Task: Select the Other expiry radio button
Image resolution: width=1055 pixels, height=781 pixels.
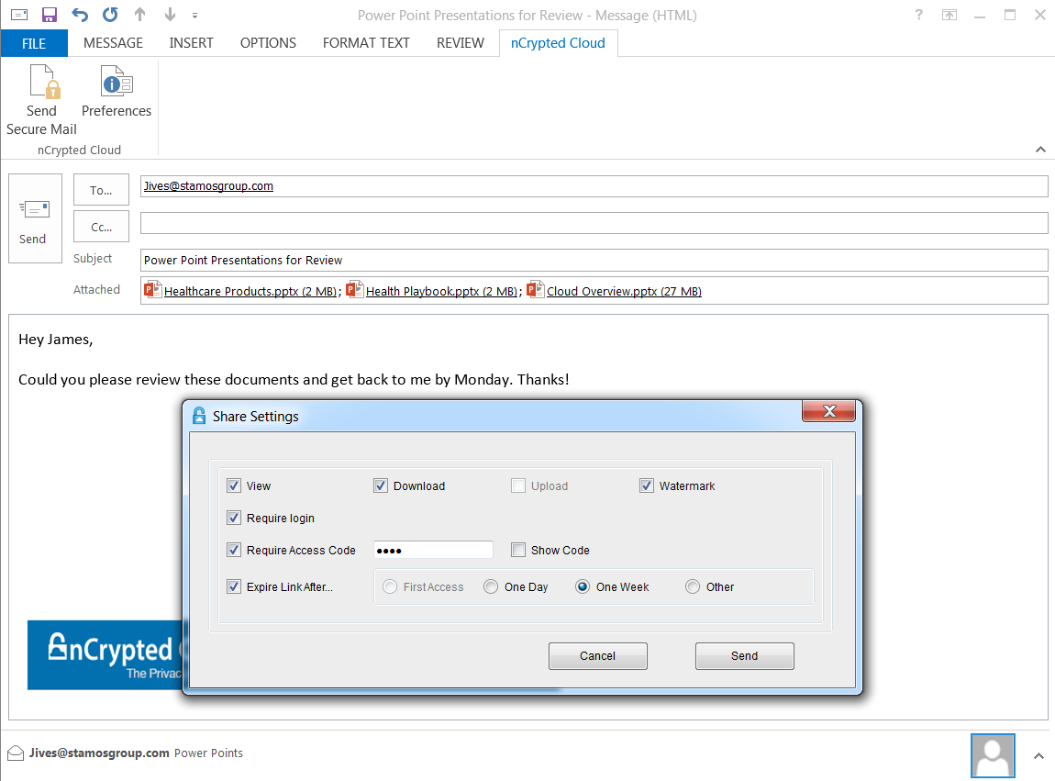Action: pos(693,586)
